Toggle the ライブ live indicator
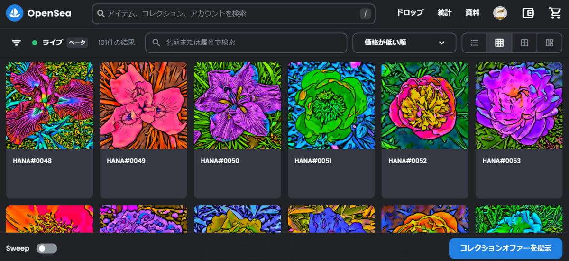Image resolution: width=569 pixels, height=261 pixels. pyautogui.click(x=35, y=43)
